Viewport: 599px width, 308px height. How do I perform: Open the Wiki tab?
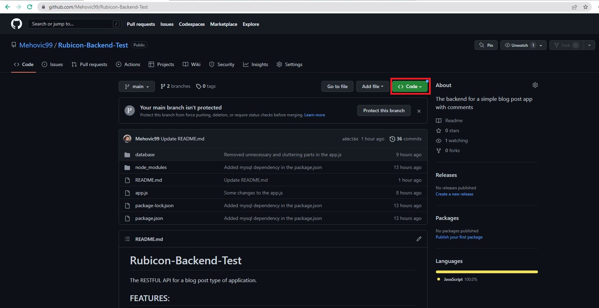(191, 64)
